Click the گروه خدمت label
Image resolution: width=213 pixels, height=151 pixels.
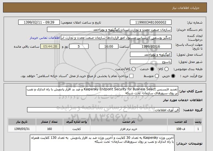click(193, 110)
